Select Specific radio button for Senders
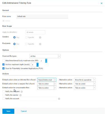The image size is (105, 114). tap(26, 37)
